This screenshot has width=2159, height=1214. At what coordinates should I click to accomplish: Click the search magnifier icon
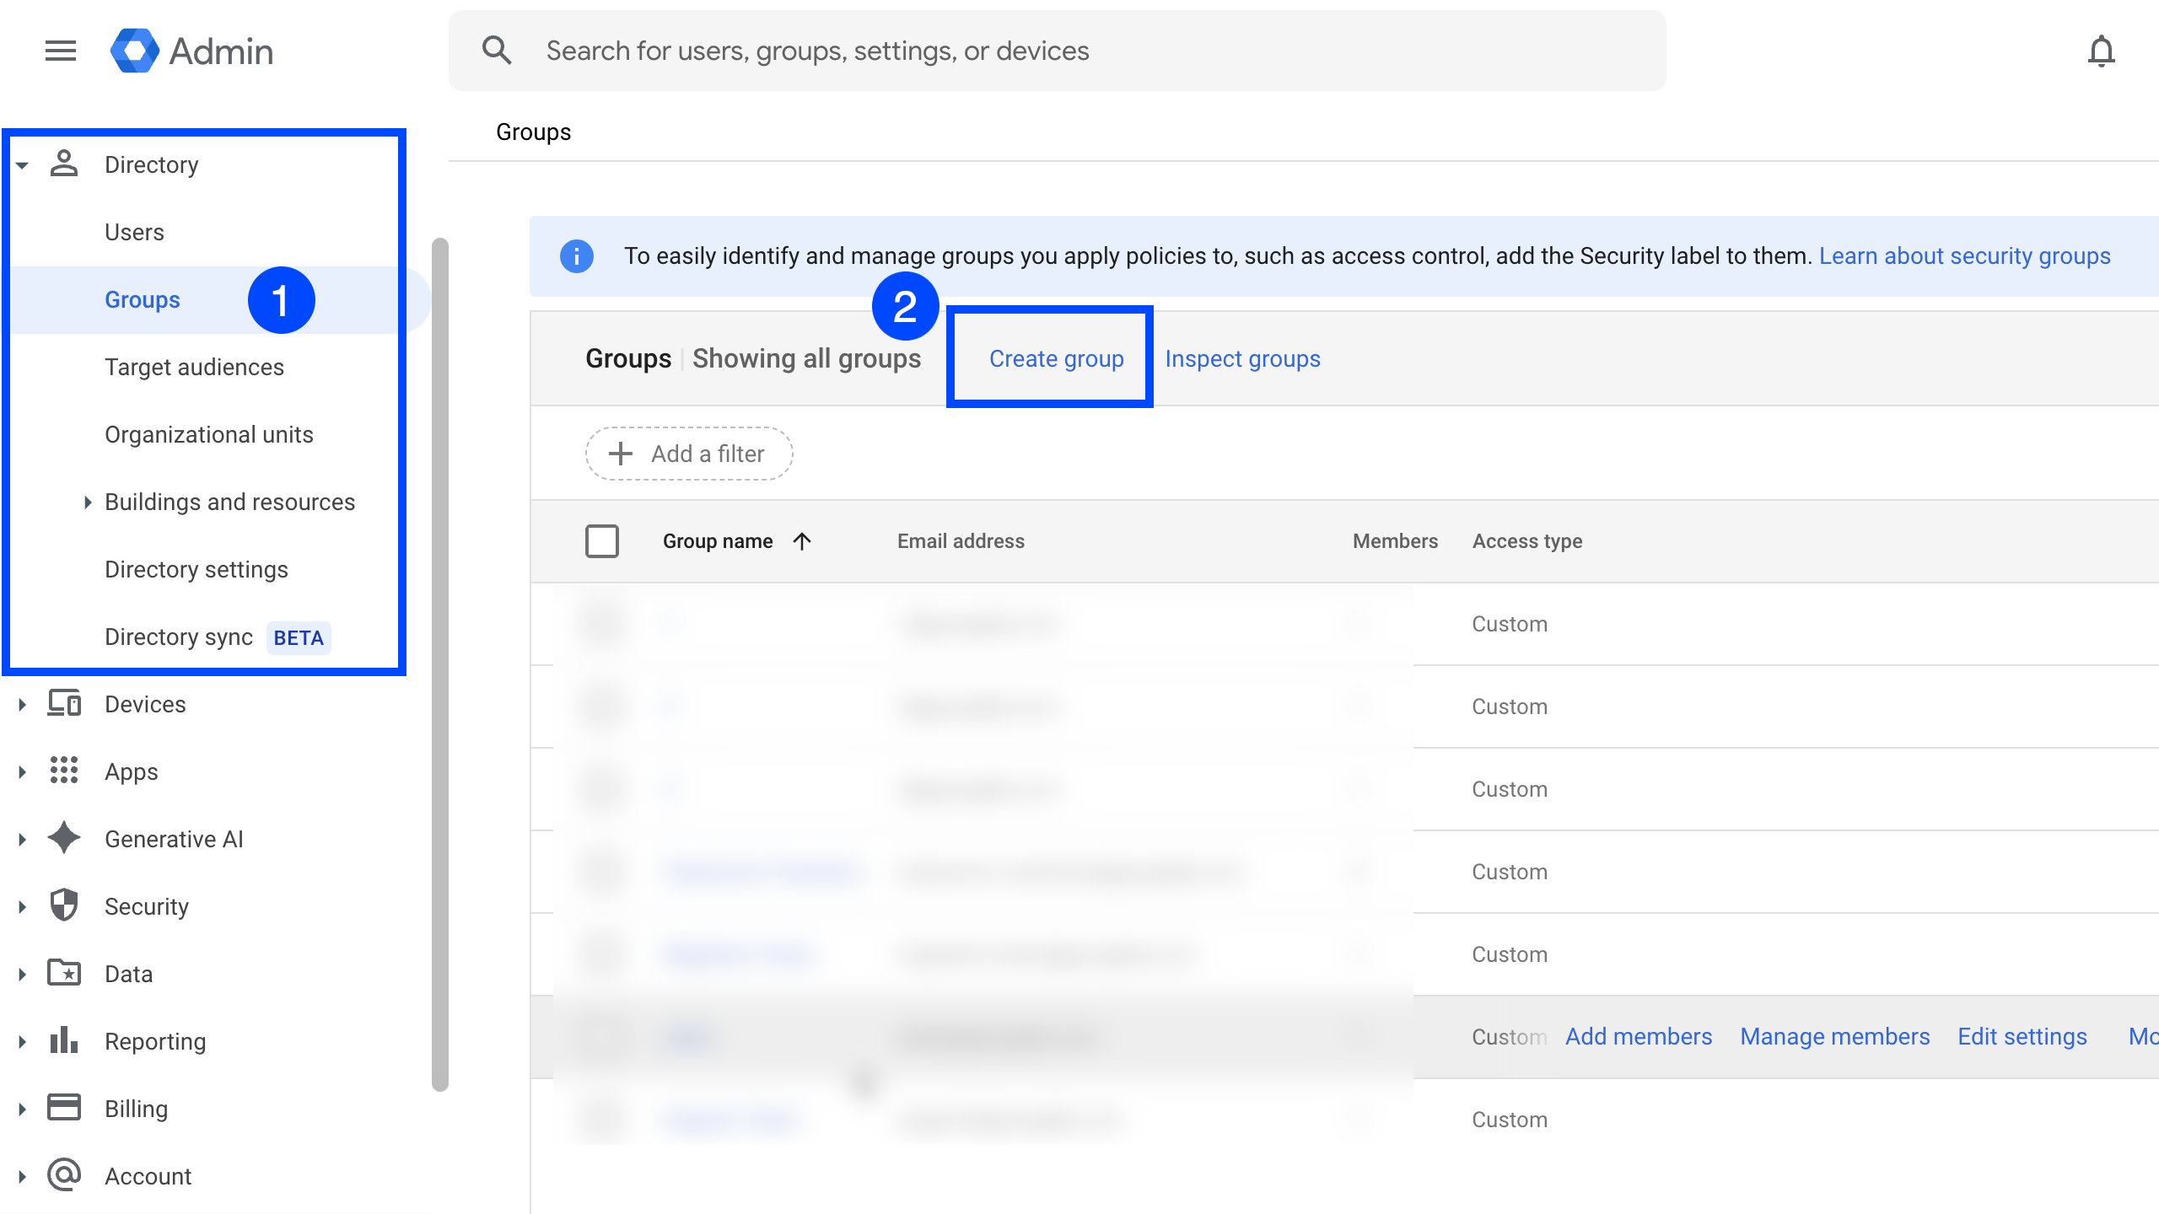click(497, 51)
